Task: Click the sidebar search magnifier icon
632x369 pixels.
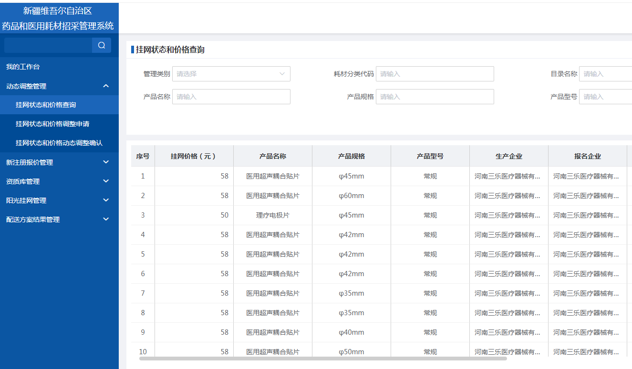Action: pyautogui.click(x=101, y=45)
